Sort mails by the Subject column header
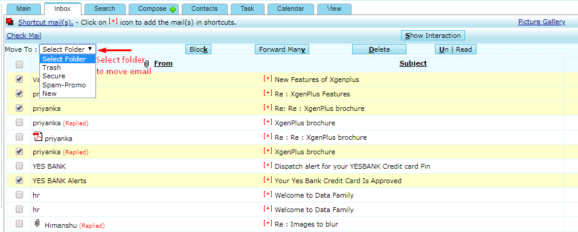The image size is (578, 232). (x=413, y=63)
